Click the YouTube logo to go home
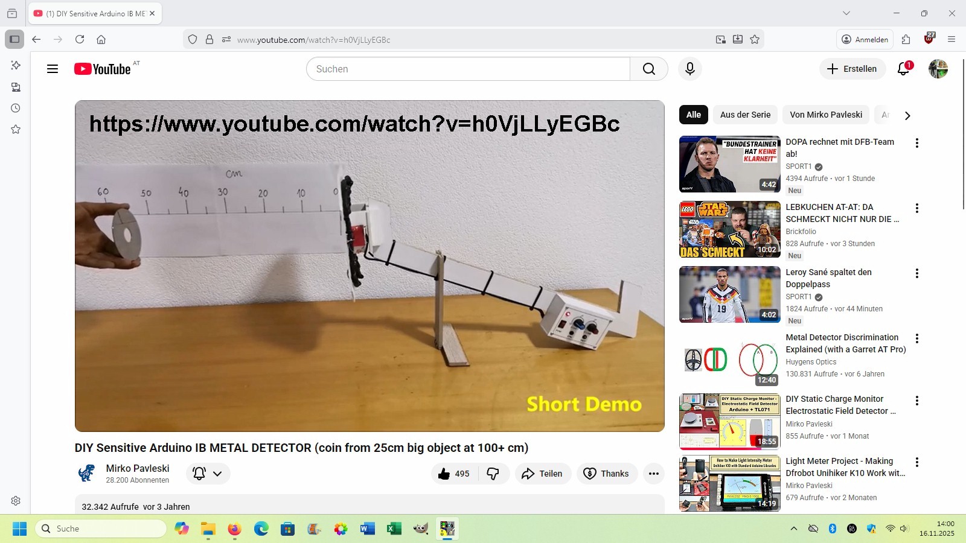The image size is (966, 543). click(103, 69)
